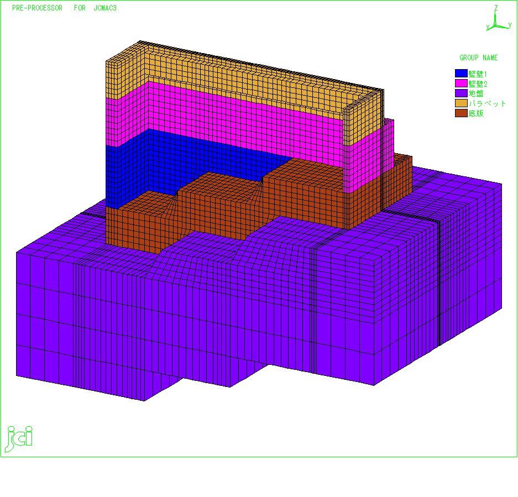Screen dimensions: 518x497
Task: Click the GROUP NAME legend heading
Action: (x=478, y=57)
